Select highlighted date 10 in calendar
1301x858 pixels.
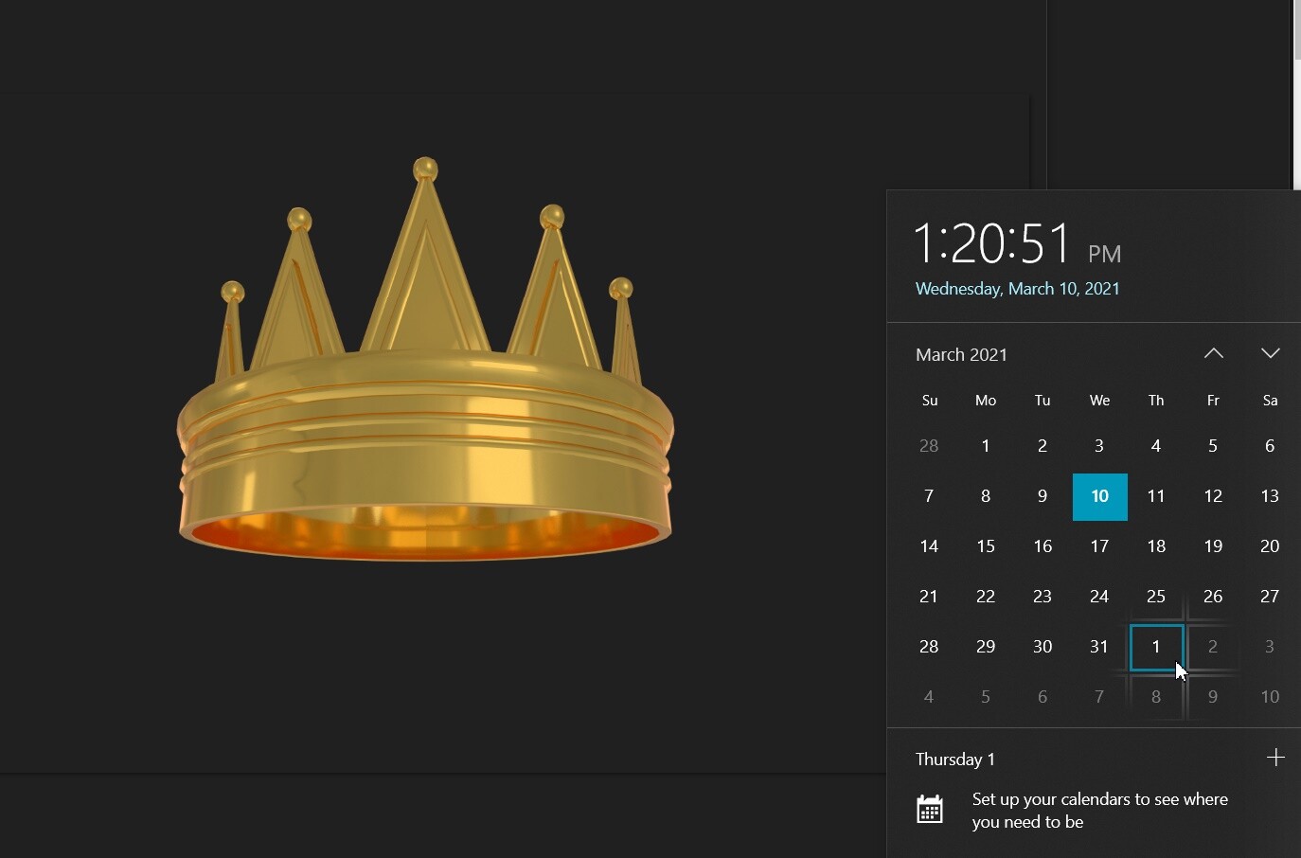pyautogui.click(x=1099, y=496)
